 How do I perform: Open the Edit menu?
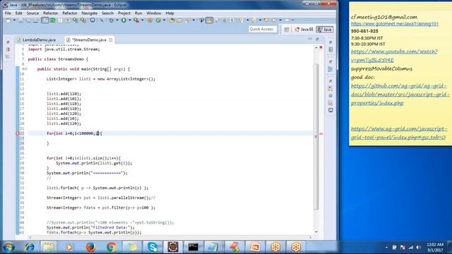[19, 13]
